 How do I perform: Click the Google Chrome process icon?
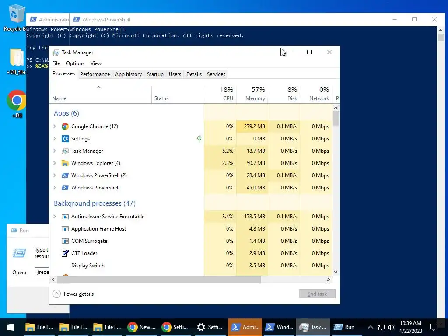click(x=65, y=126)
